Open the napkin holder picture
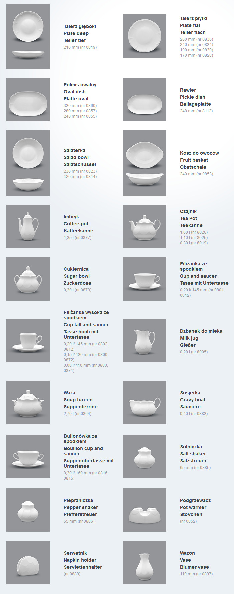The image size is (234, 594). pos(28,563)
